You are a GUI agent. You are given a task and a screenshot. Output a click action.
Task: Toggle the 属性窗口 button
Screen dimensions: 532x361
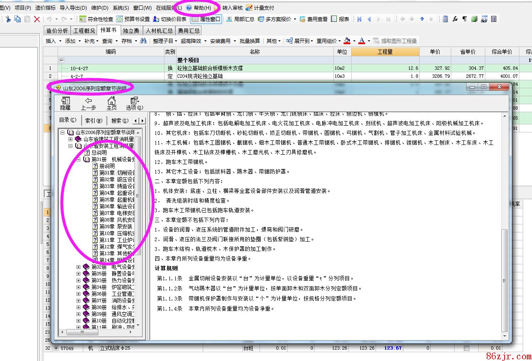(x=206, y=19)
